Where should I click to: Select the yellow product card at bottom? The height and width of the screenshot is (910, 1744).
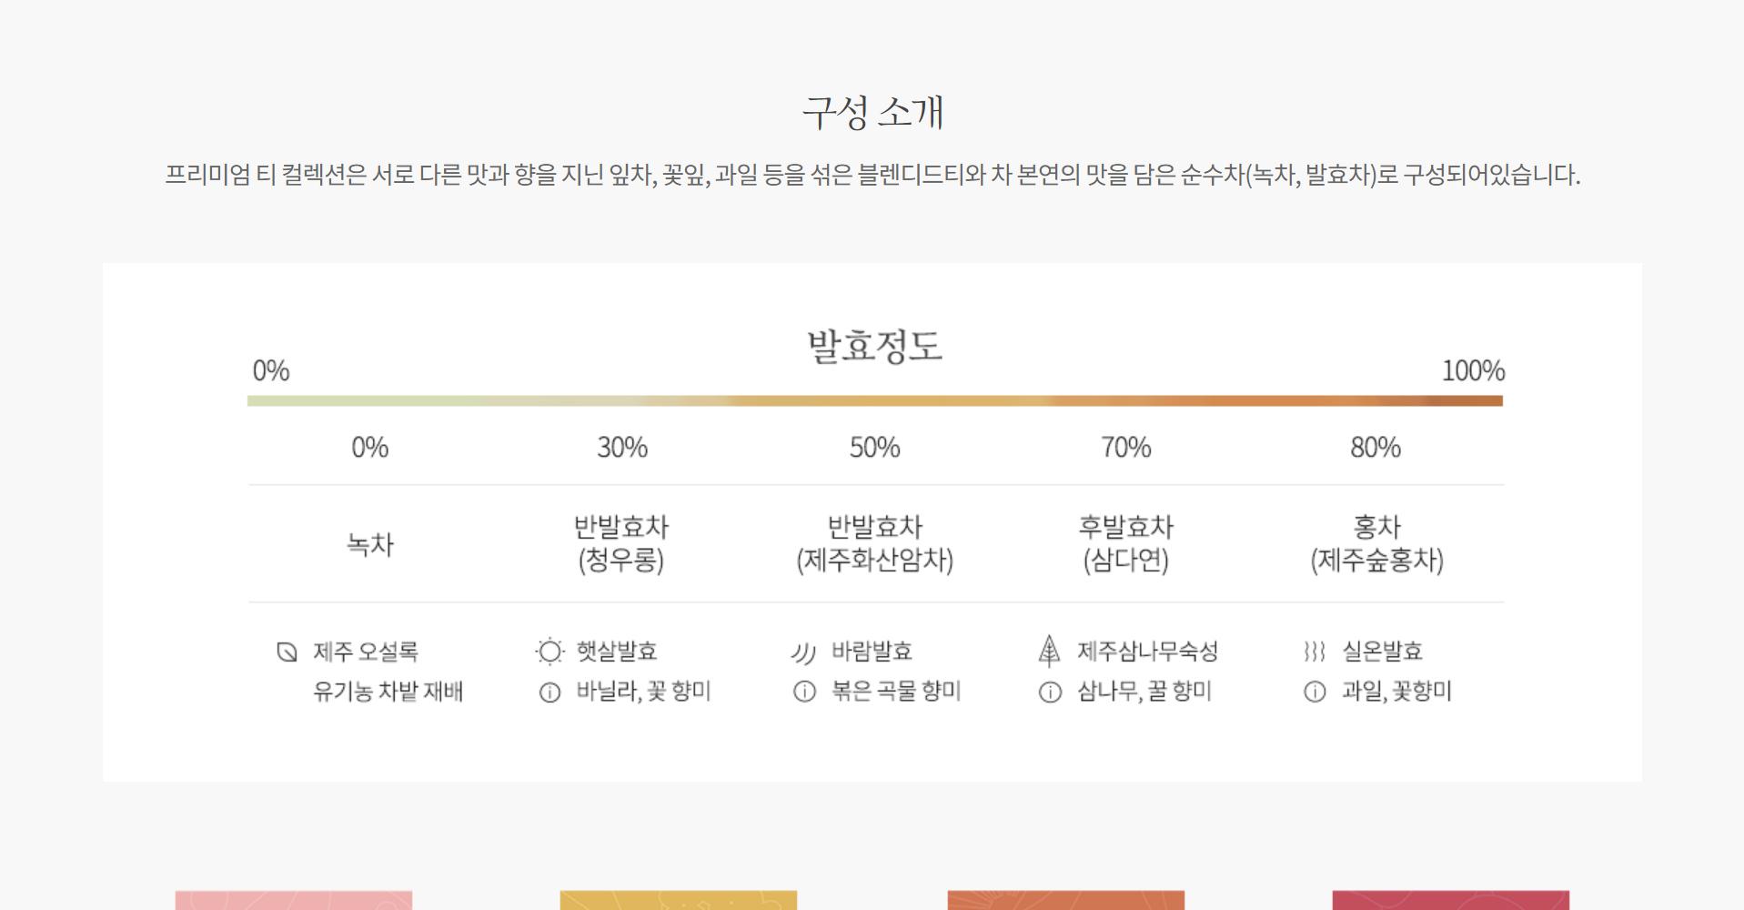click(678, 900)
